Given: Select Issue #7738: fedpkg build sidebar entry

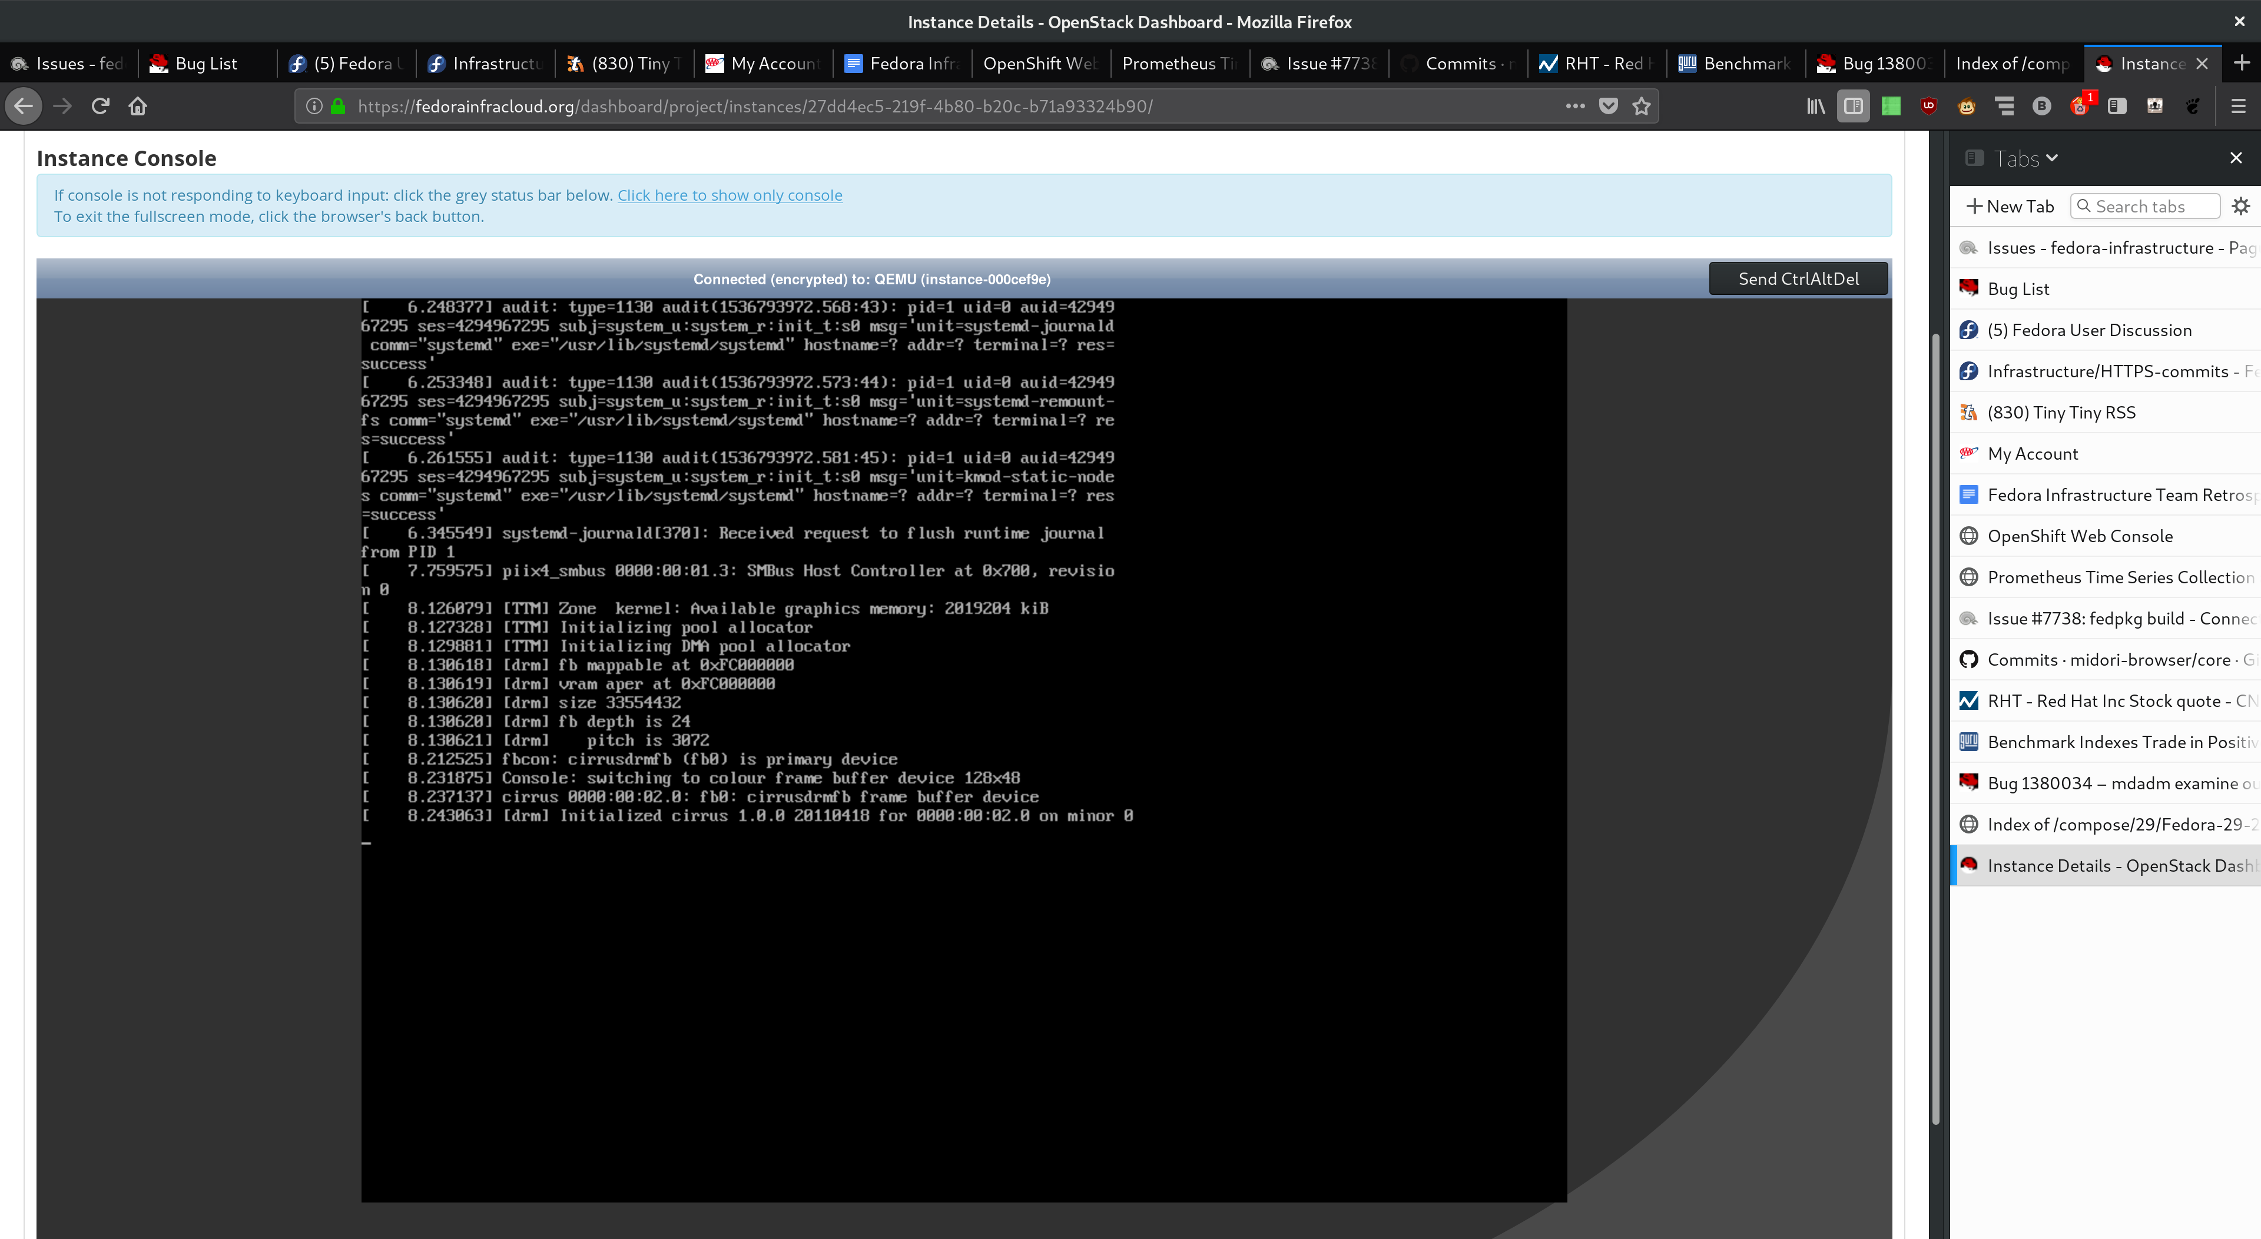Looking at the screenshot, I should pyautogui.click(x=2105, y=619).
